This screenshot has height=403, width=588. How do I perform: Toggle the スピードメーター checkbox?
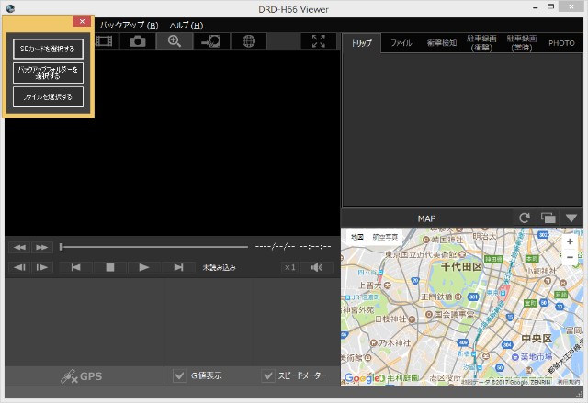click(268, 375)
